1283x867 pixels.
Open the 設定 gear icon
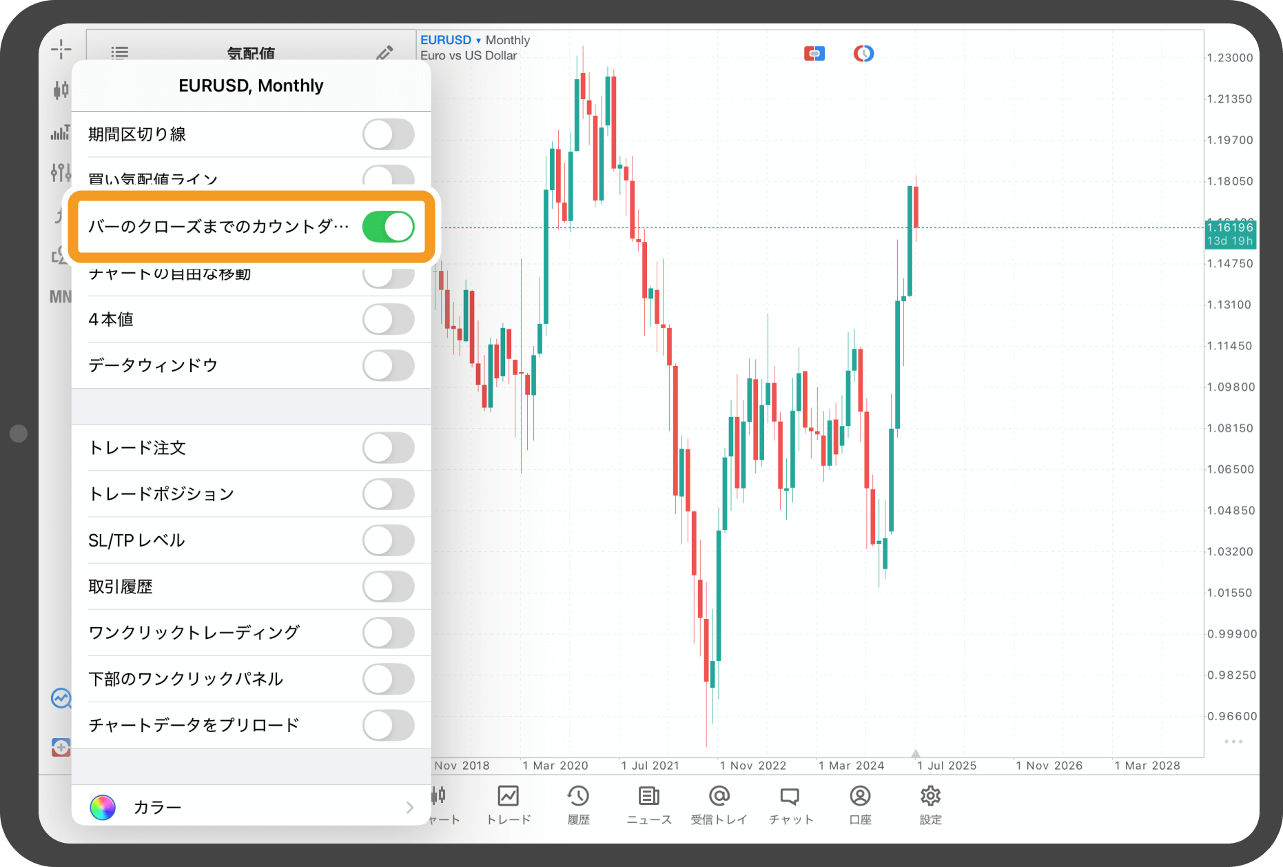930,804
